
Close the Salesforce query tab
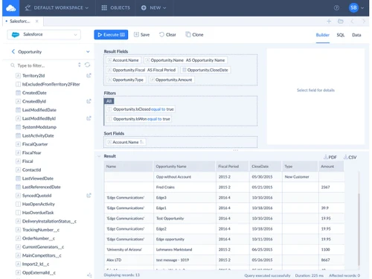pos(37,22)
